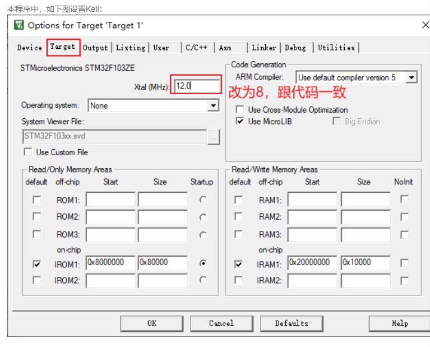Click the IRAM1 Size field 0x10000

click(x=366, y=263)
